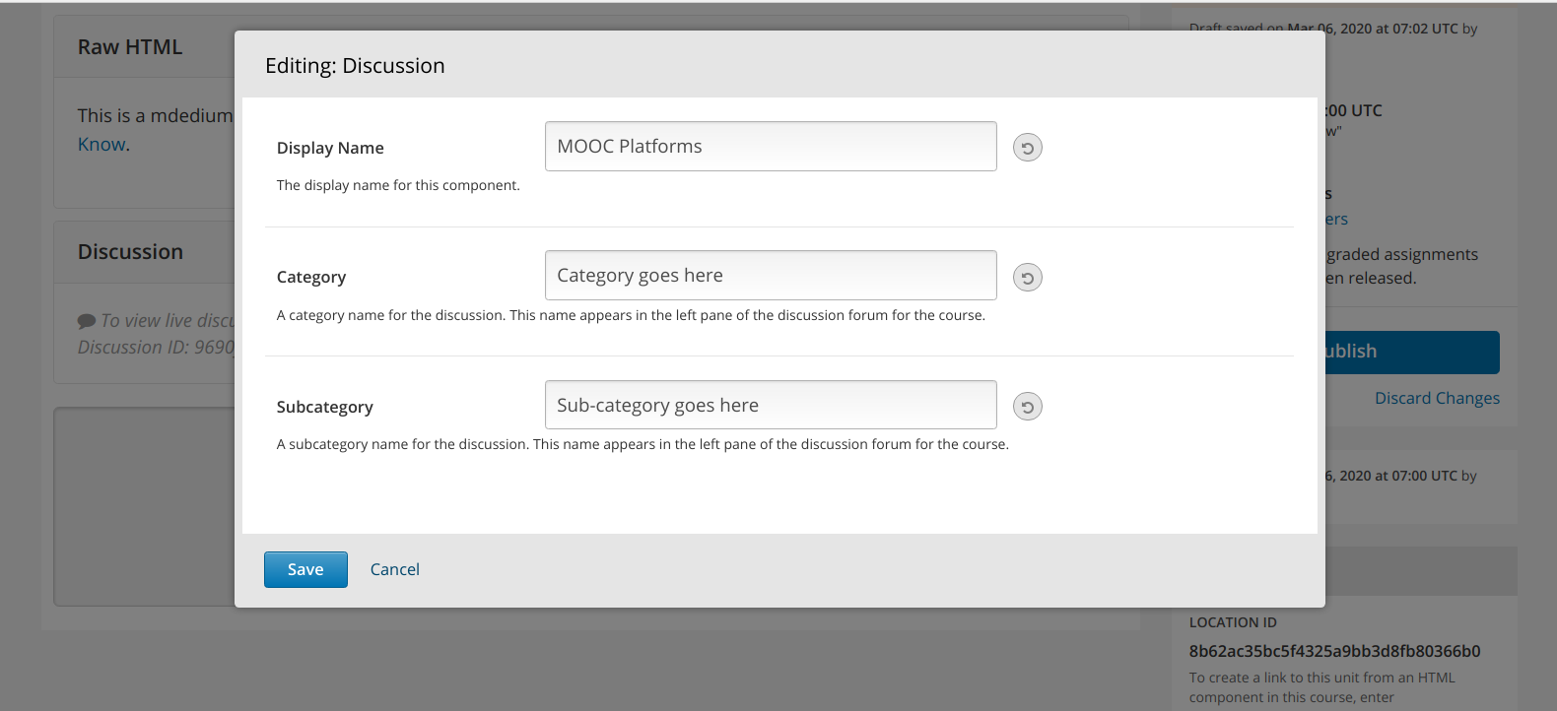Click into the Category input box
The width and height of the screenshot is (1557, 711).
[x=770, y=276]
